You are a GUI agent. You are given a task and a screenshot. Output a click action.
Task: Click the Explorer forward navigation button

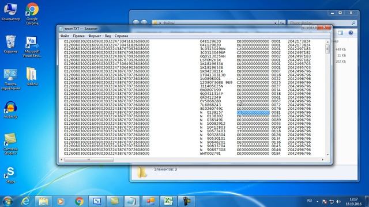(144, 23)
